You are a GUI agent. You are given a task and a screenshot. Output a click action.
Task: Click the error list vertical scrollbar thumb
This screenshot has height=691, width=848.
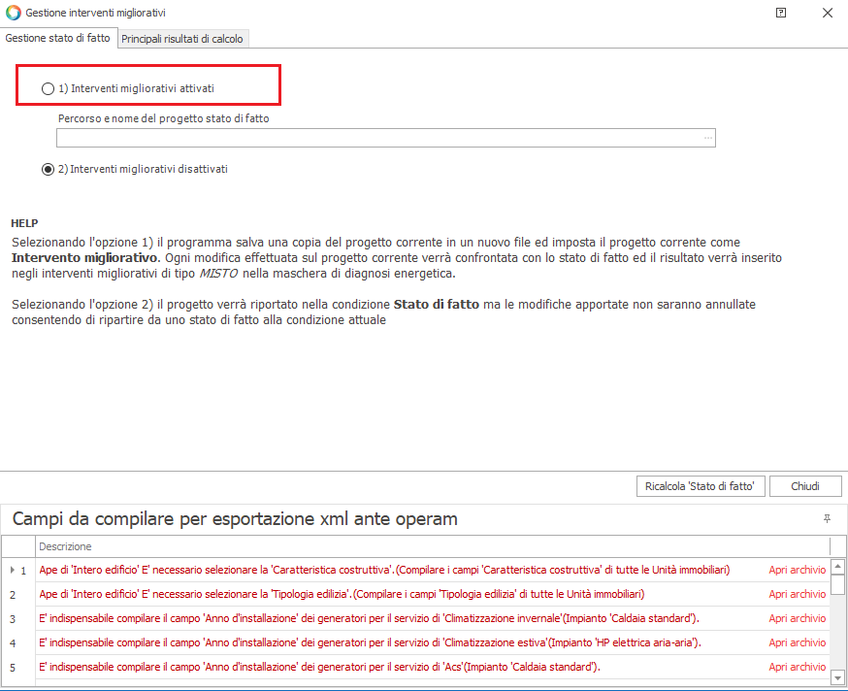(837, 584)
